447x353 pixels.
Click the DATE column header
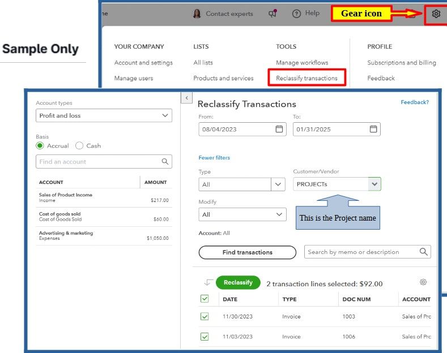coord(230,299)
